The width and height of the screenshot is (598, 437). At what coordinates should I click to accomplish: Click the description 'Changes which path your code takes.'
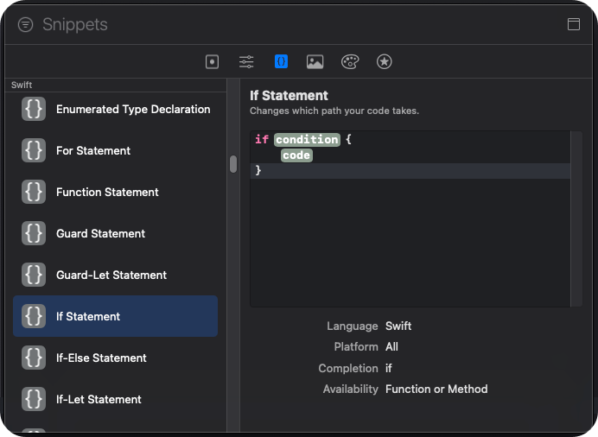(x=334, y=111)
